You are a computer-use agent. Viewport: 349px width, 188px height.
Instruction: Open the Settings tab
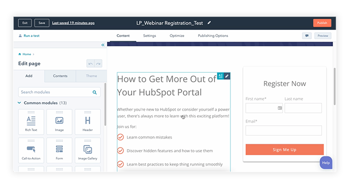tap(150, 36)
